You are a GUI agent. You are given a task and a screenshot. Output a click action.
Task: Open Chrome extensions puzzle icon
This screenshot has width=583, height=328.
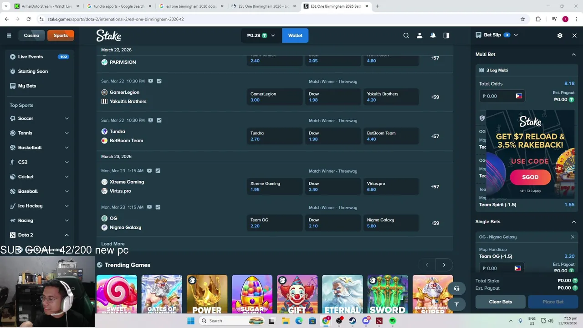538,19
